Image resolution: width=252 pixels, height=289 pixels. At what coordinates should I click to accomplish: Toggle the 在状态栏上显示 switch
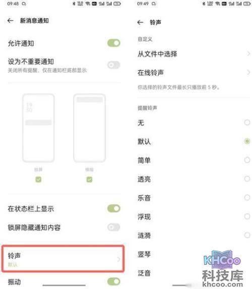tap(114, 209)
